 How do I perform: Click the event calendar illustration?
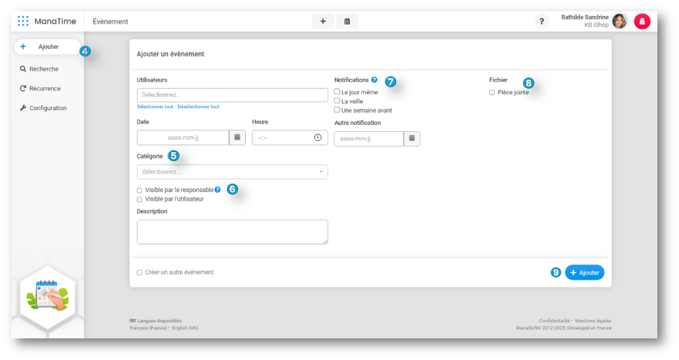pyautogui.click(x=48, y=296)
